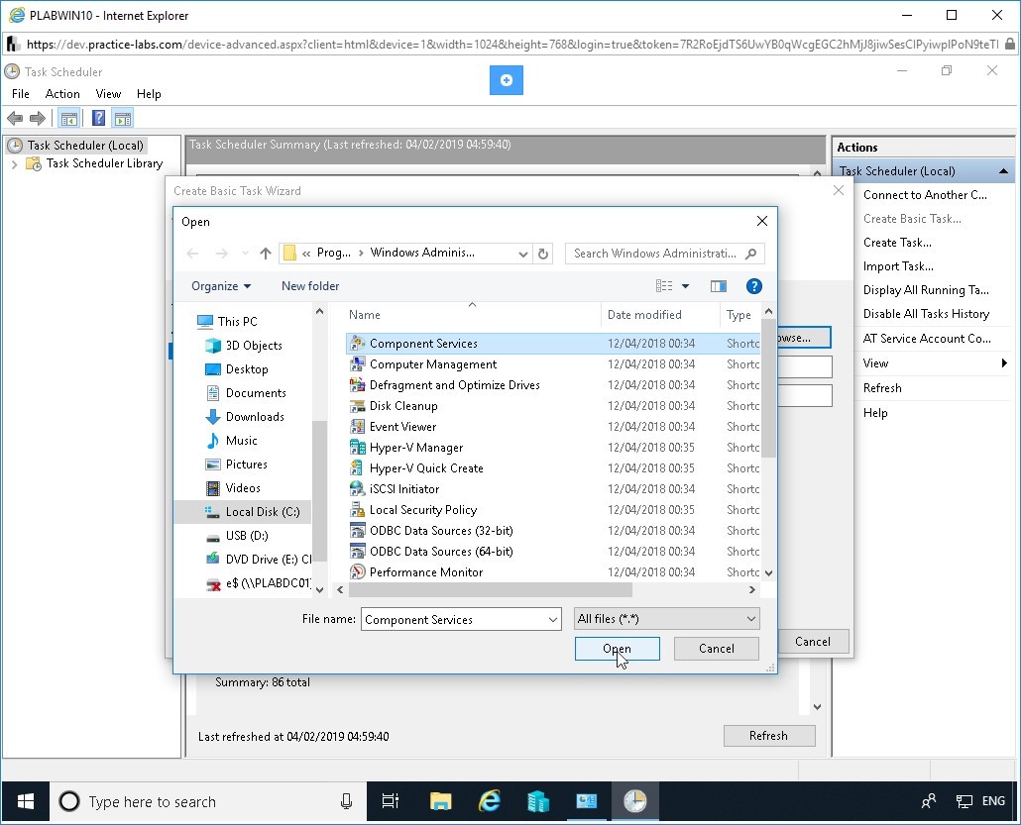Open the View menu in menu bar
This screenshot has width=1021, height=825.
click(x=108, y=94)
